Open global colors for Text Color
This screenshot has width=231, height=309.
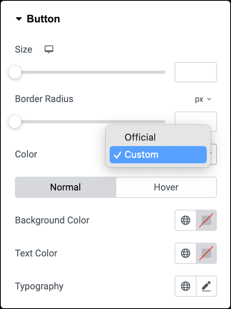coord(186,253)
